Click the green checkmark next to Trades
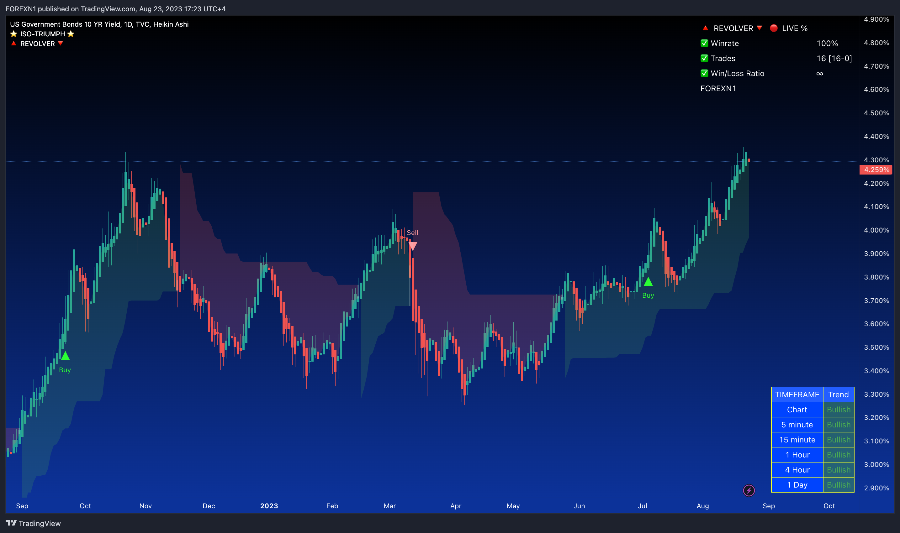This screenshot has height=533, width=900. click(x=704, y=58)
